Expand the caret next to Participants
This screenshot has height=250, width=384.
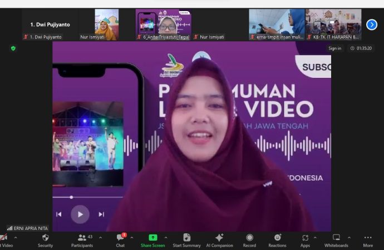pyautogui.click(x=100, y=238)
